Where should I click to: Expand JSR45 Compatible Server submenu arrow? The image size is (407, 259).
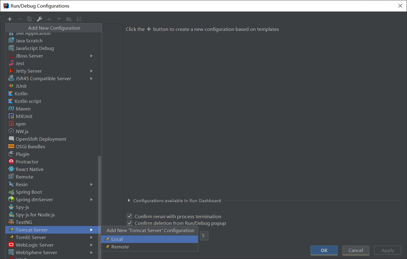[x=91, y=78]
